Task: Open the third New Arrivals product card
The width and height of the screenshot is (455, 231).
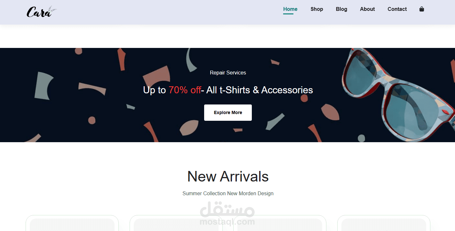Action: point(280,223)
